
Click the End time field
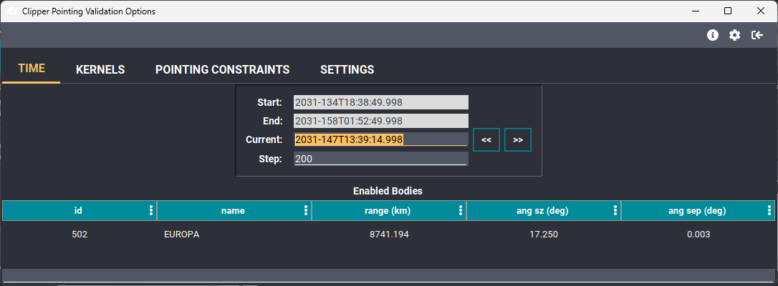tap(380, 122)
